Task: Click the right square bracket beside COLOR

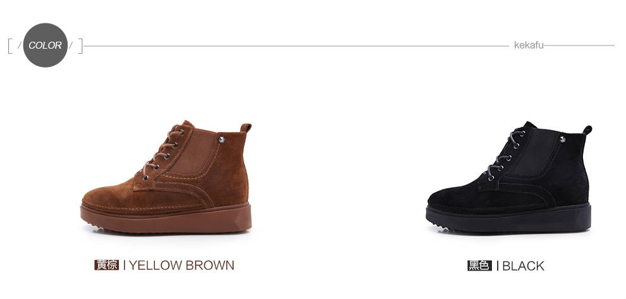Action: [80, 46]
